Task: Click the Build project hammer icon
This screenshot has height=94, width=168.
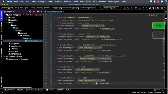Action: (100, 8)
